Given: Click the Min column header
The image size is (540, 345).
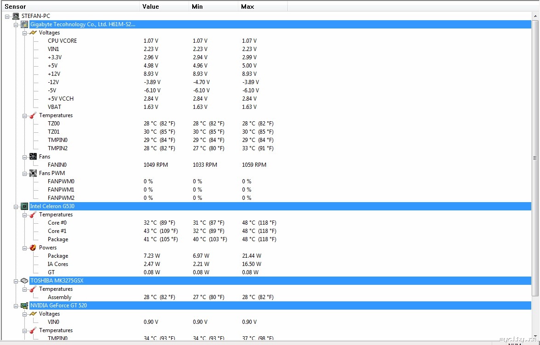Looking at the screenshot, I should click(x=213, y=6).
